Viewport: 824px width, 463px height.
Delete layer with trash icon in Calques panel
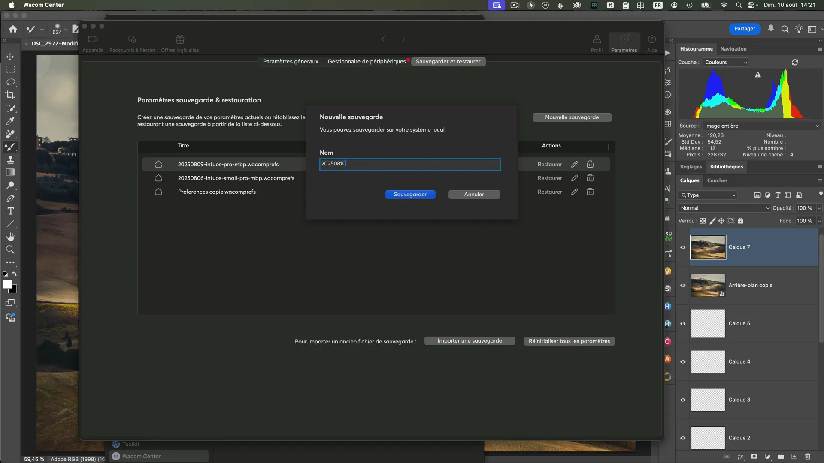[807, 457]
